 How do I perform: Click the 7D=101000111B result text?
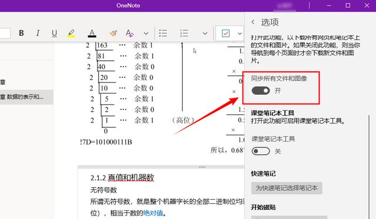click(x=106, y=142)
